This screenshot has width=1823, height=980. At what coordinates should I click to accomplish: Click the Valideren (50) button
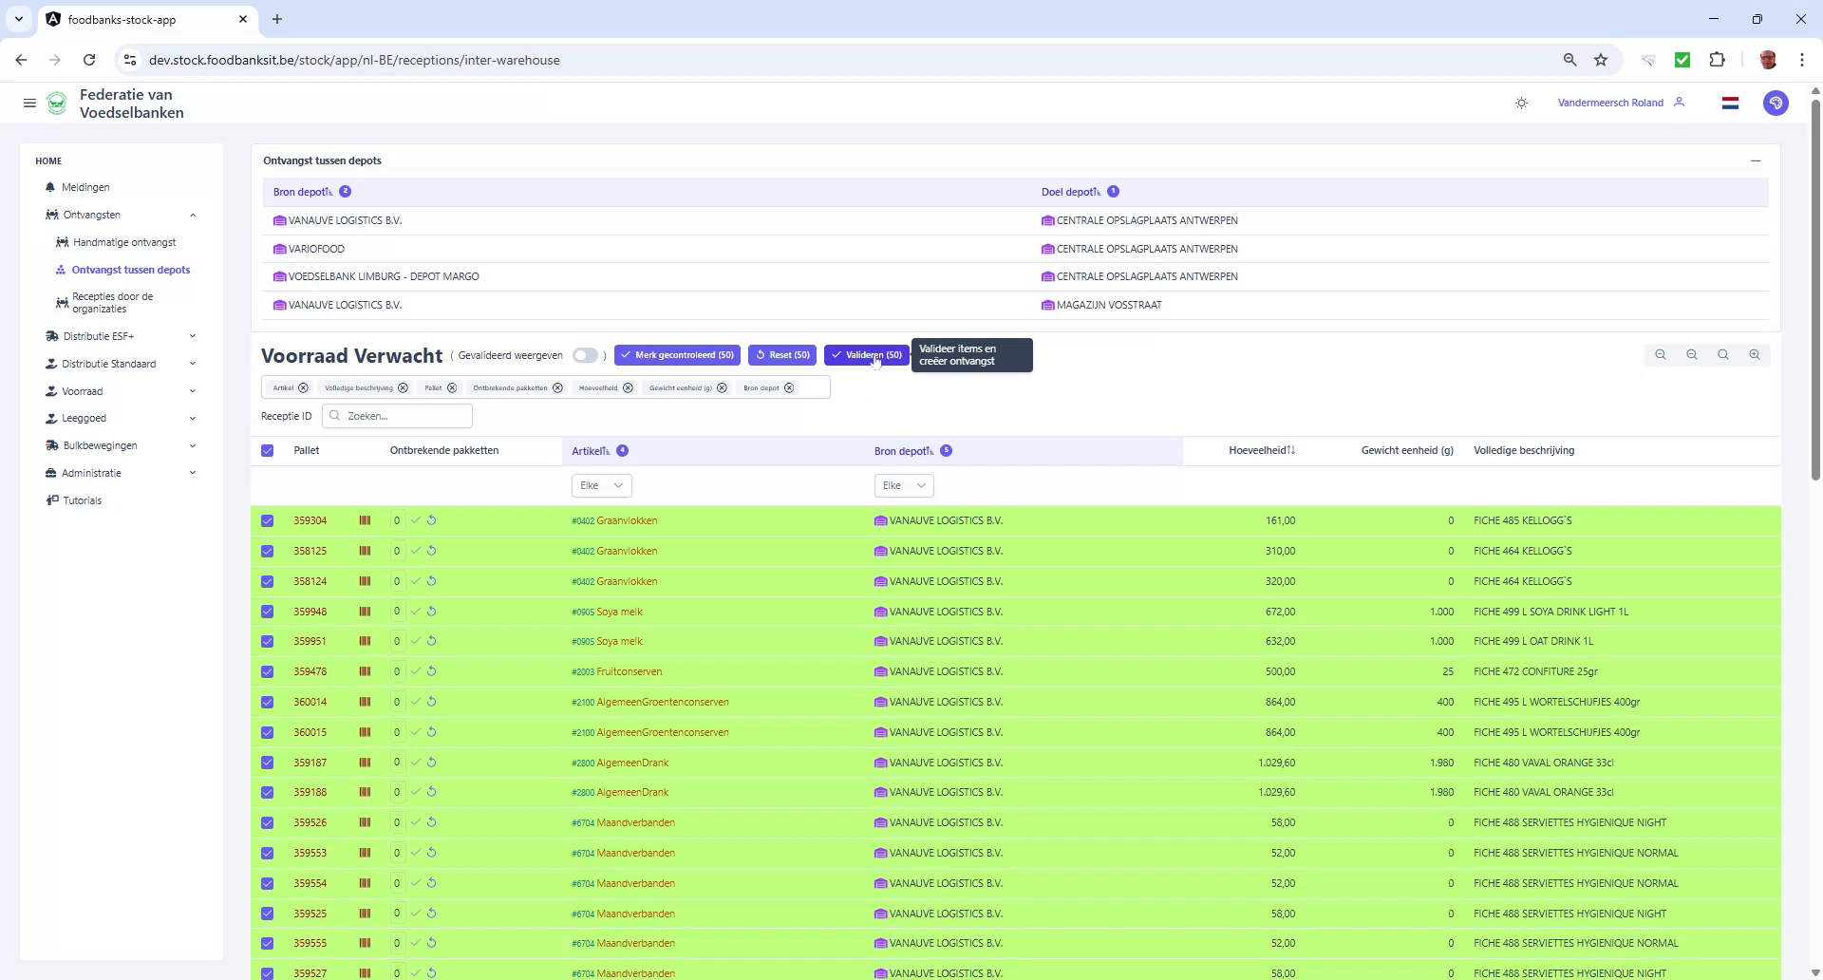[x=865, y=355]
